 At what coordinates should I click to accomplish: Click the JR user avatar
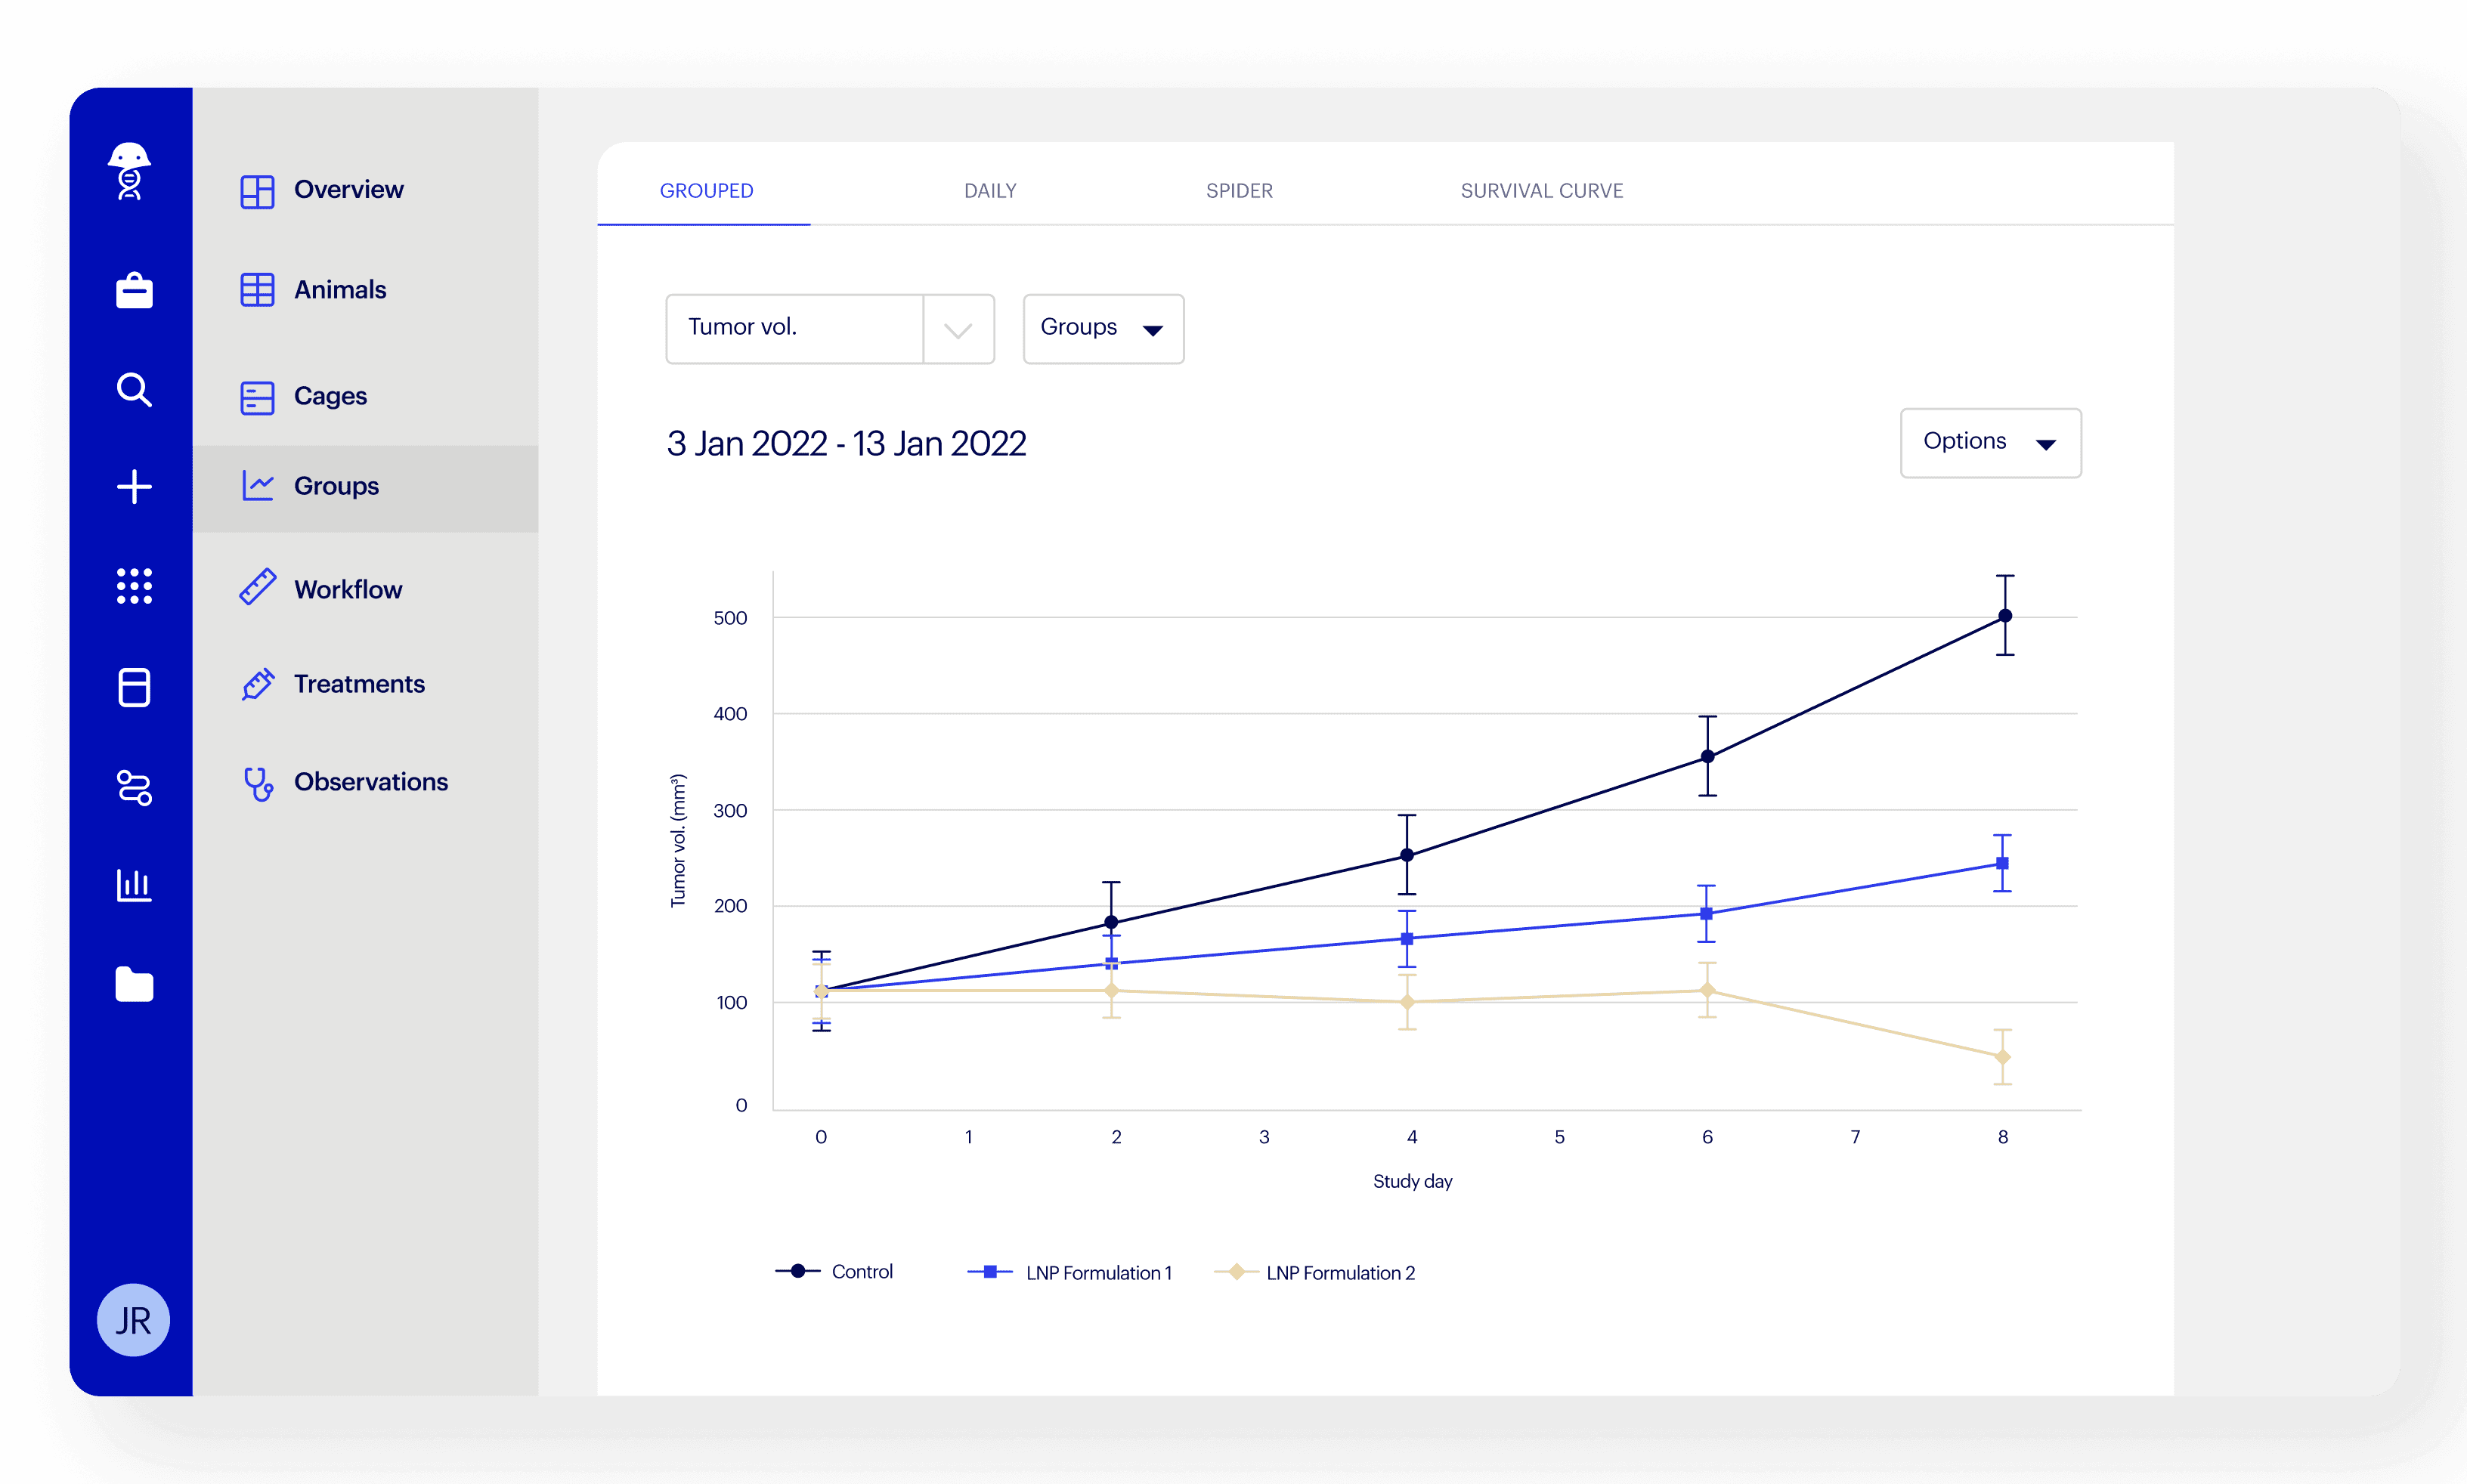coord(133,1320)
